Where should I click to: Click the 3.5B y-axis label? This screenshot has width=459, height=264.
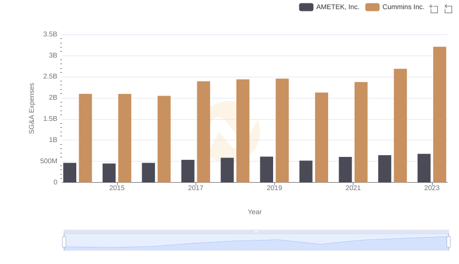[50, 34]
